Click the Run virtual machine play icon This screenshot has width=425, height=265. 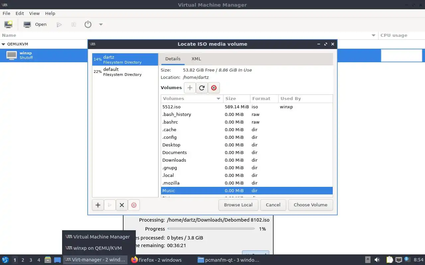tap(59, 24)
